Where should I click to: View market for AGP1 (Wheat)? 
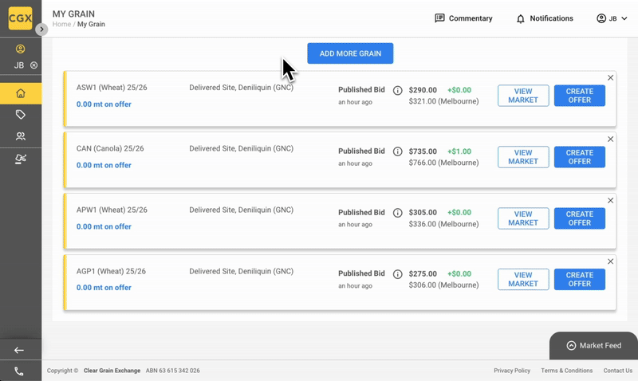coord(523,279)
